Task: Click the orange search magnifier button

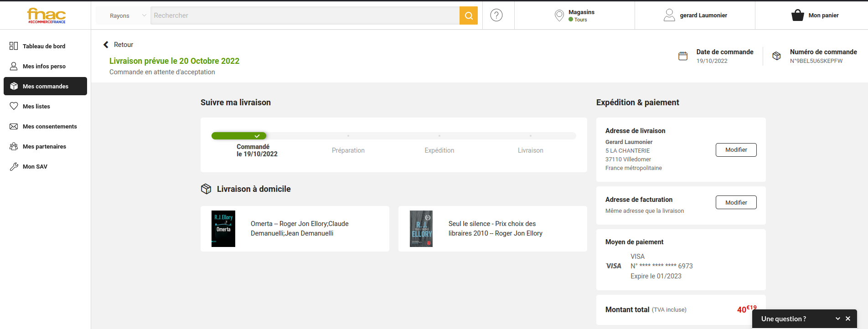Action: click(x=468, y=15)
